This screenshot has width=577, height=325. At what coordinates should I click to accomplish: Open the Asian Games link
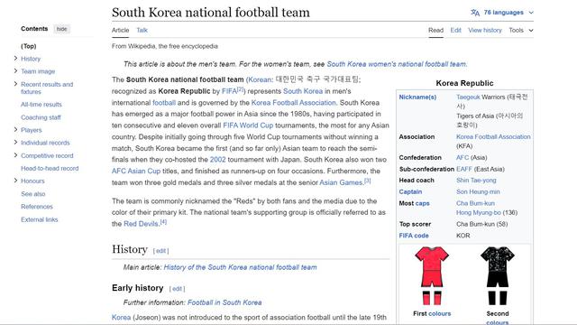pyautogui.click(x=341, y=182)
